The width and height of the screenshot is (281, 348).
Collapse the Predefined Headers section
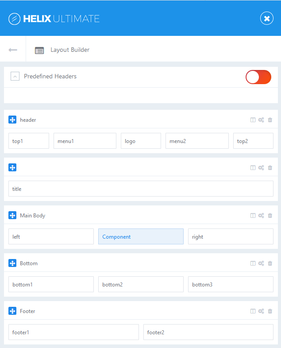15,76
